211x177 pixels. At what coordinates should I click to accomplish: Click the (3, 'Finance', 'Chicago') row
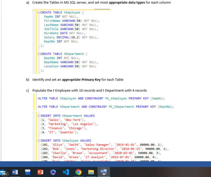[x=64, y=128]
